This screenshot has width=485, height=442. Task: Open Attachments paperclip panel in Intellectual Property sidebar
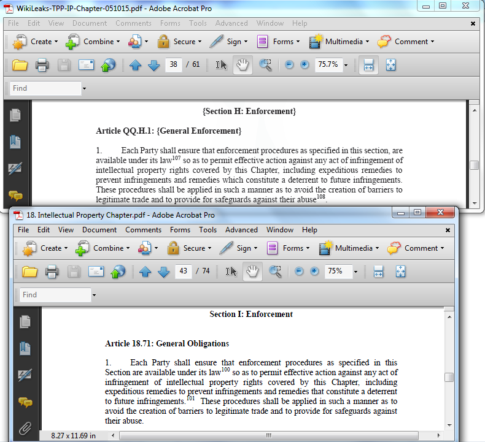(x=25, y=429)
